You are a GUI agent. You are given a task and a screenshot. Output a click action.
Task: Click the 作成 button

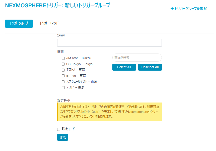[x=62, y=137]
